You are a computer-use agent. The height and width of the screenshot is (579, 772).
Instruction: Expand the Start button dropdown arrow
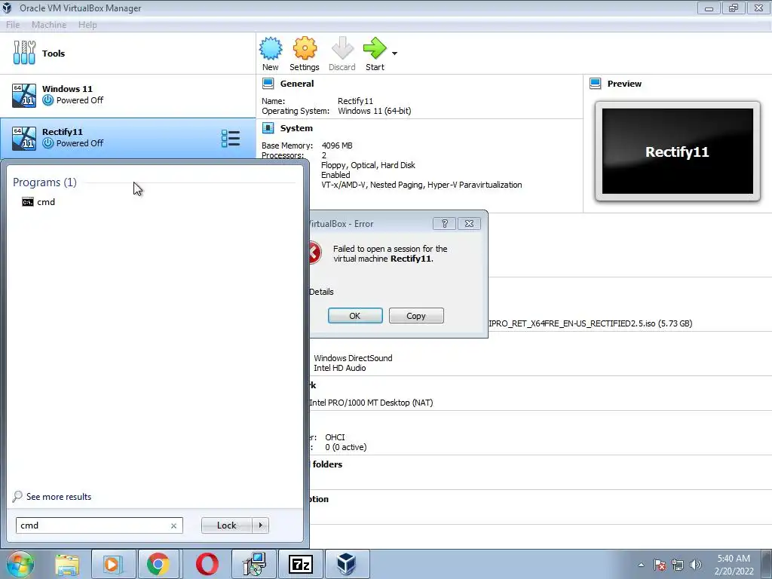pyautogui.click(x=394, y=54)
